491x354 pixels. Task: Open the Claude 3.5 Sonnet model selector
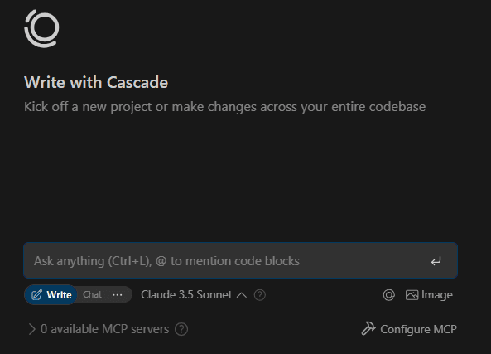194,295
